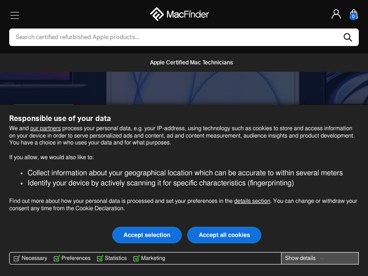Open the shopping bag cart icon
This screenshot has width=368, height=276.
tap(353, 15)
